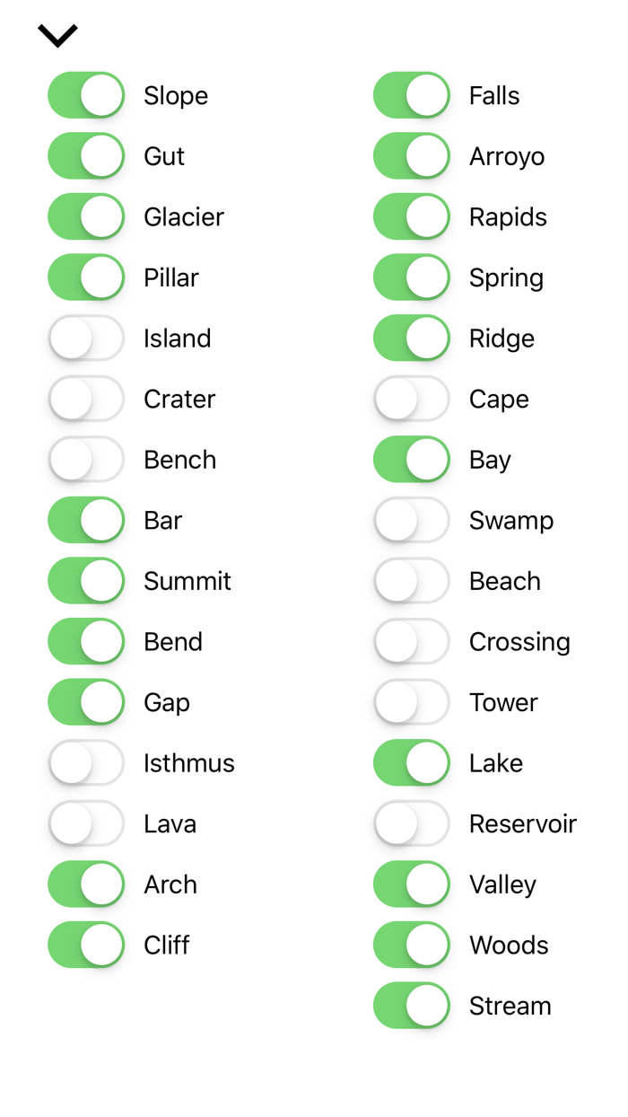Enable the Cape toggle

412,399
